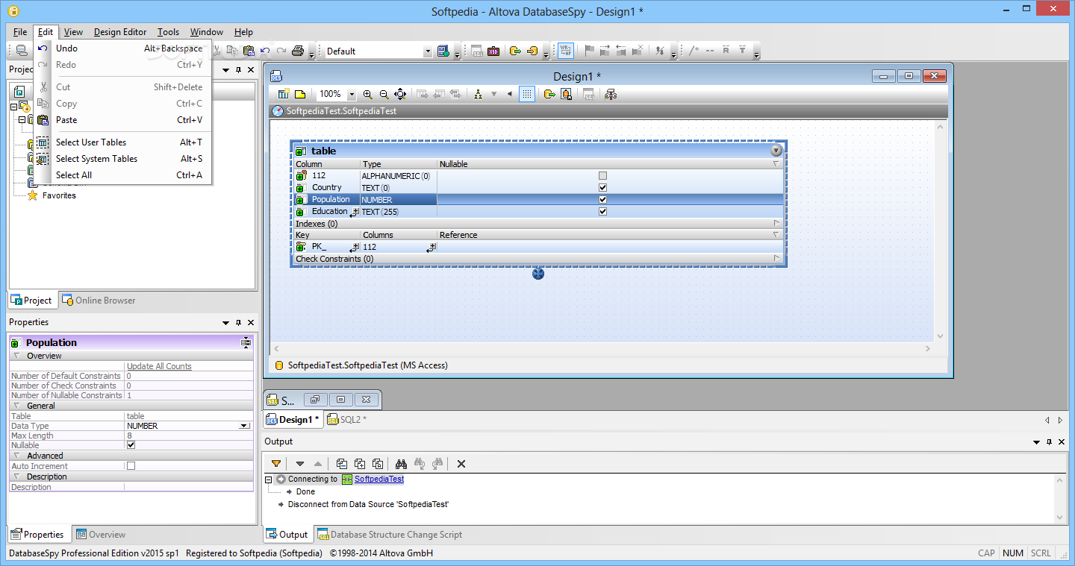Click copy selected messages icon in Output
Image resolution: width=1075 pixels, height=566 pixels.
pos(341,463)
